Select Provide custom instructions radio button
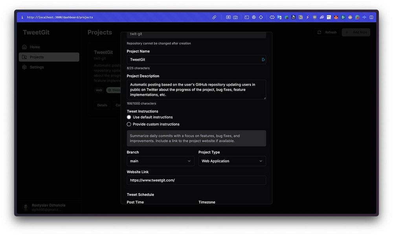The width and height of the screenshot is (393, 235). (x=129, y=124)
